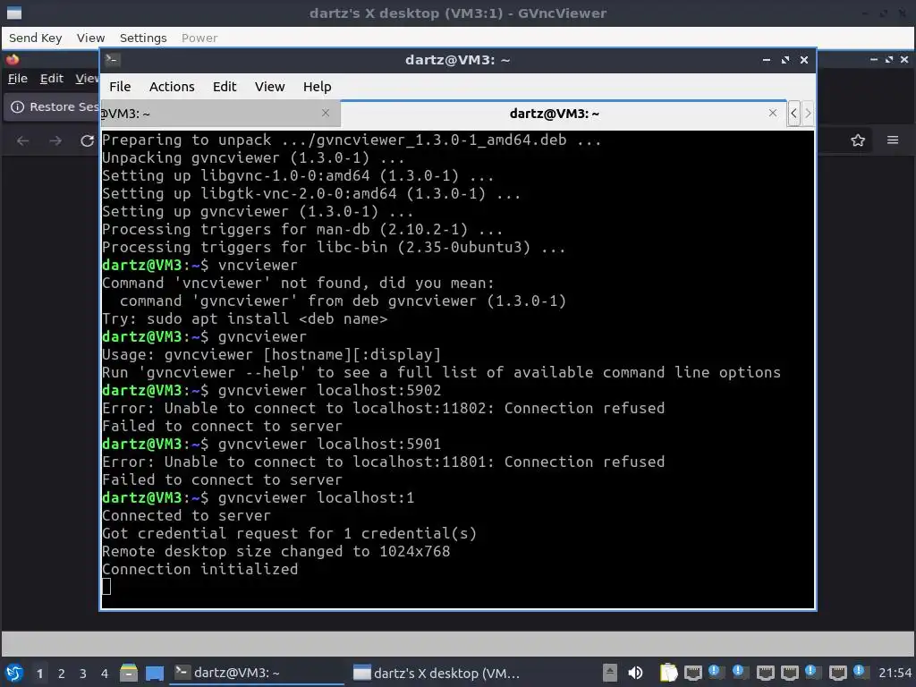Click the GVncViewer title bar window icon

(x=14, y=13)
